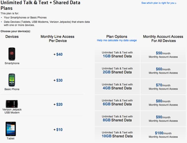Click the +$40 smartphone line access price
This screenshot has height=143, width=187.
[58, 55]
